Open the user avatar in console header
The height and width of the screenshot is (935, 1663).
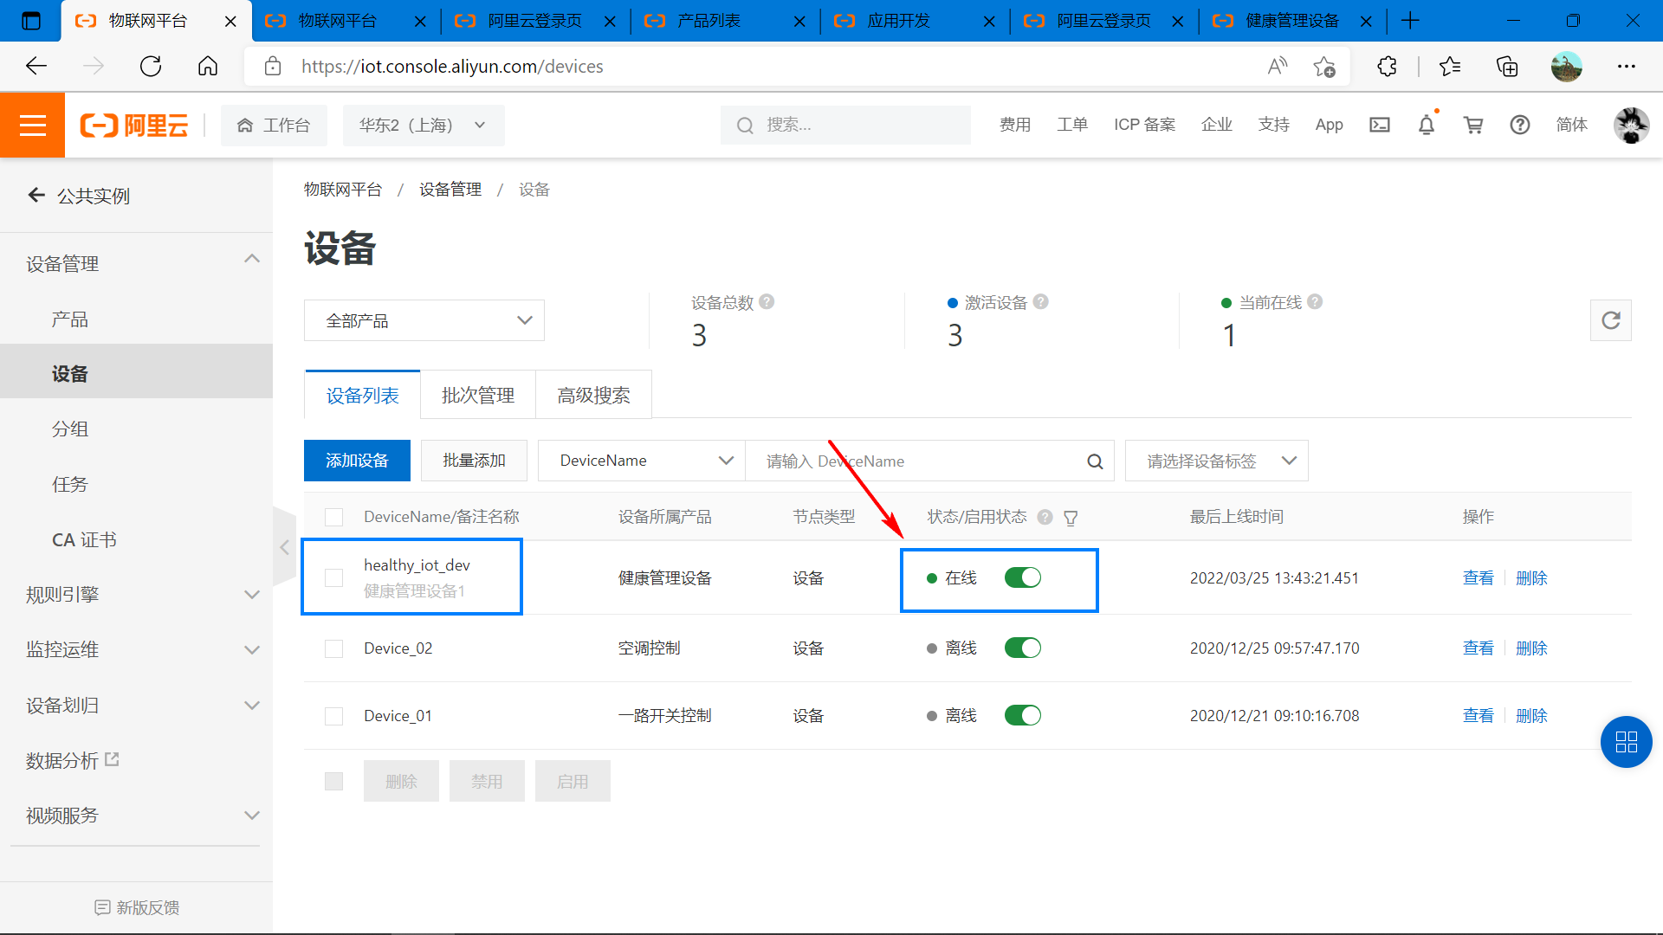click(1631, 125)
